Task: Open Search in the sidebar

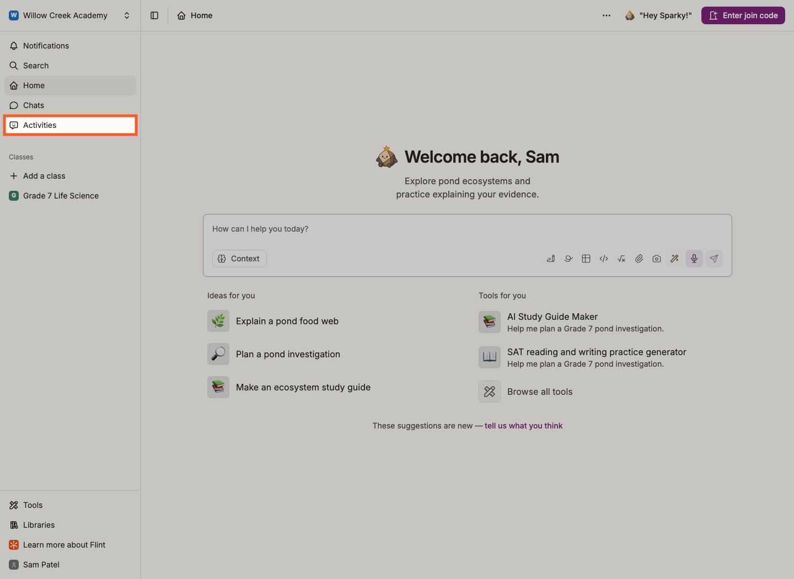Action: (70, 66)
